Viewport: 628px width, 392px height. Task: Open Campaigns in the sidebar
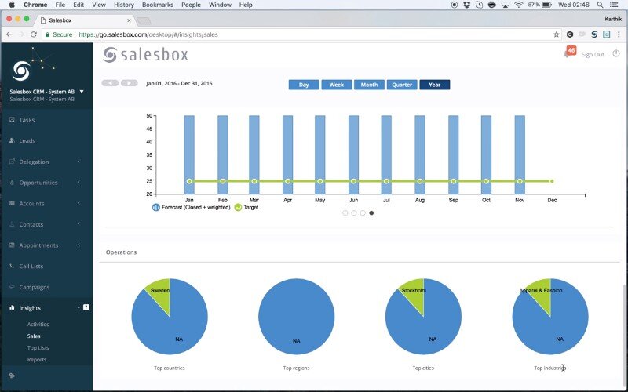(x=34, y=287)
